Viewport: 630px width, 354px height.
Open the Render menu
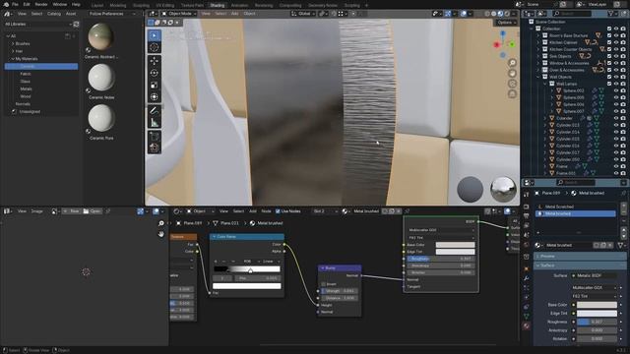[x=41, y=4]
